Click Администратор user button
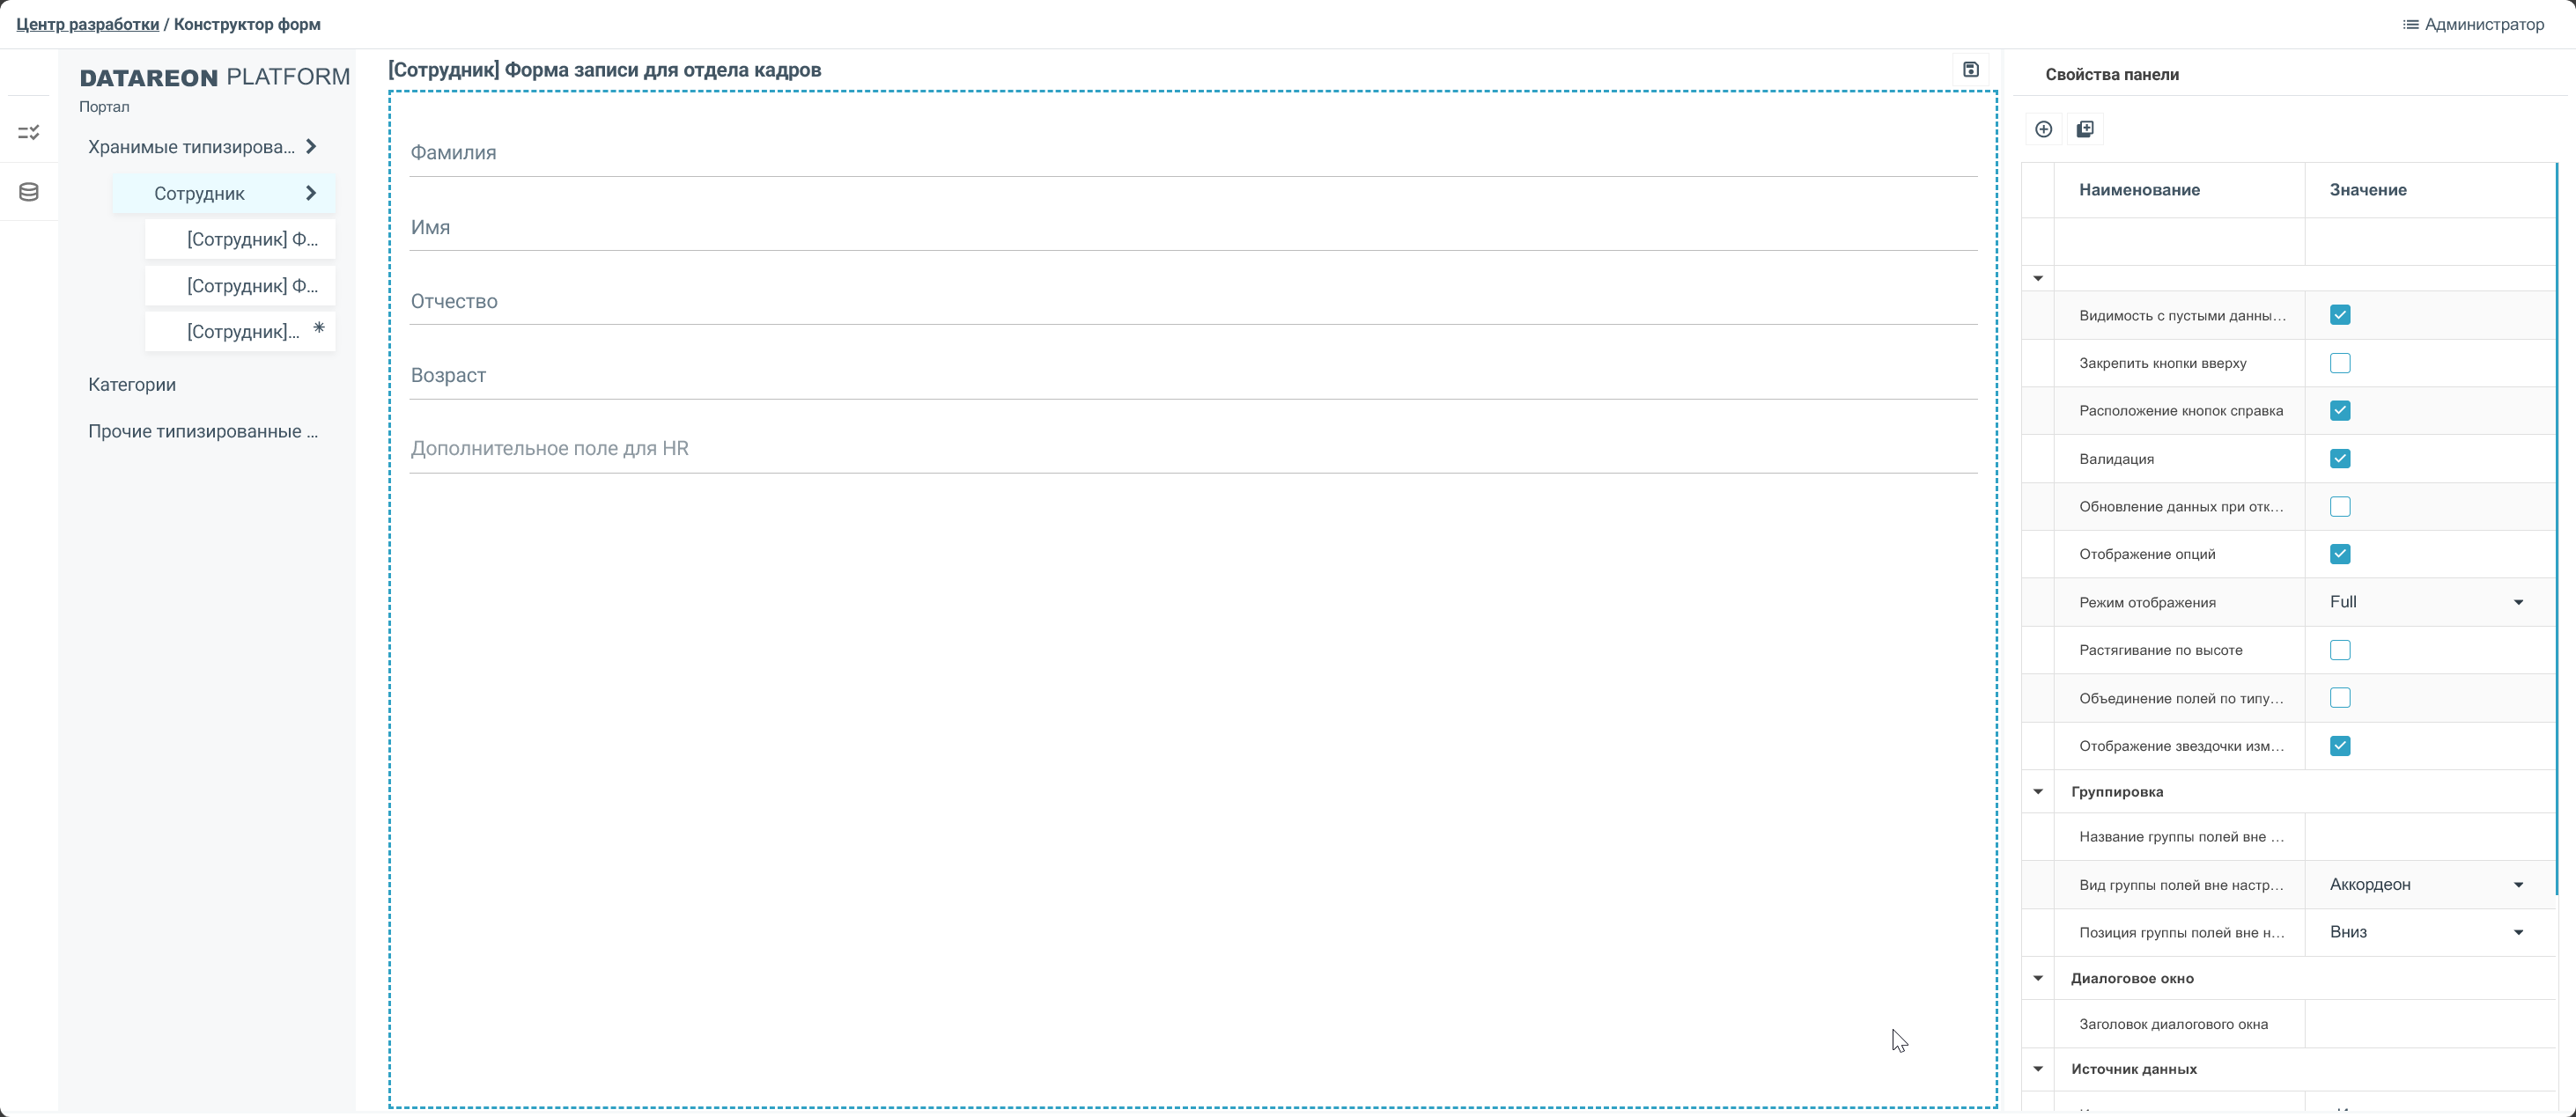This screenshot has height=1117, width=2576. [x=2484, y=24]
